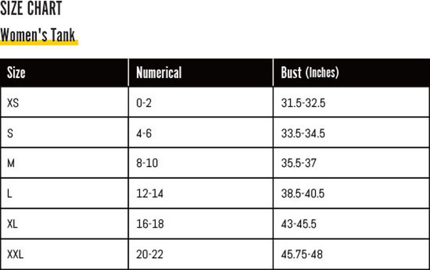Click bust measurement 33.5-34.5
Viewport: 430px width, 270px height.
coord(303,133)
